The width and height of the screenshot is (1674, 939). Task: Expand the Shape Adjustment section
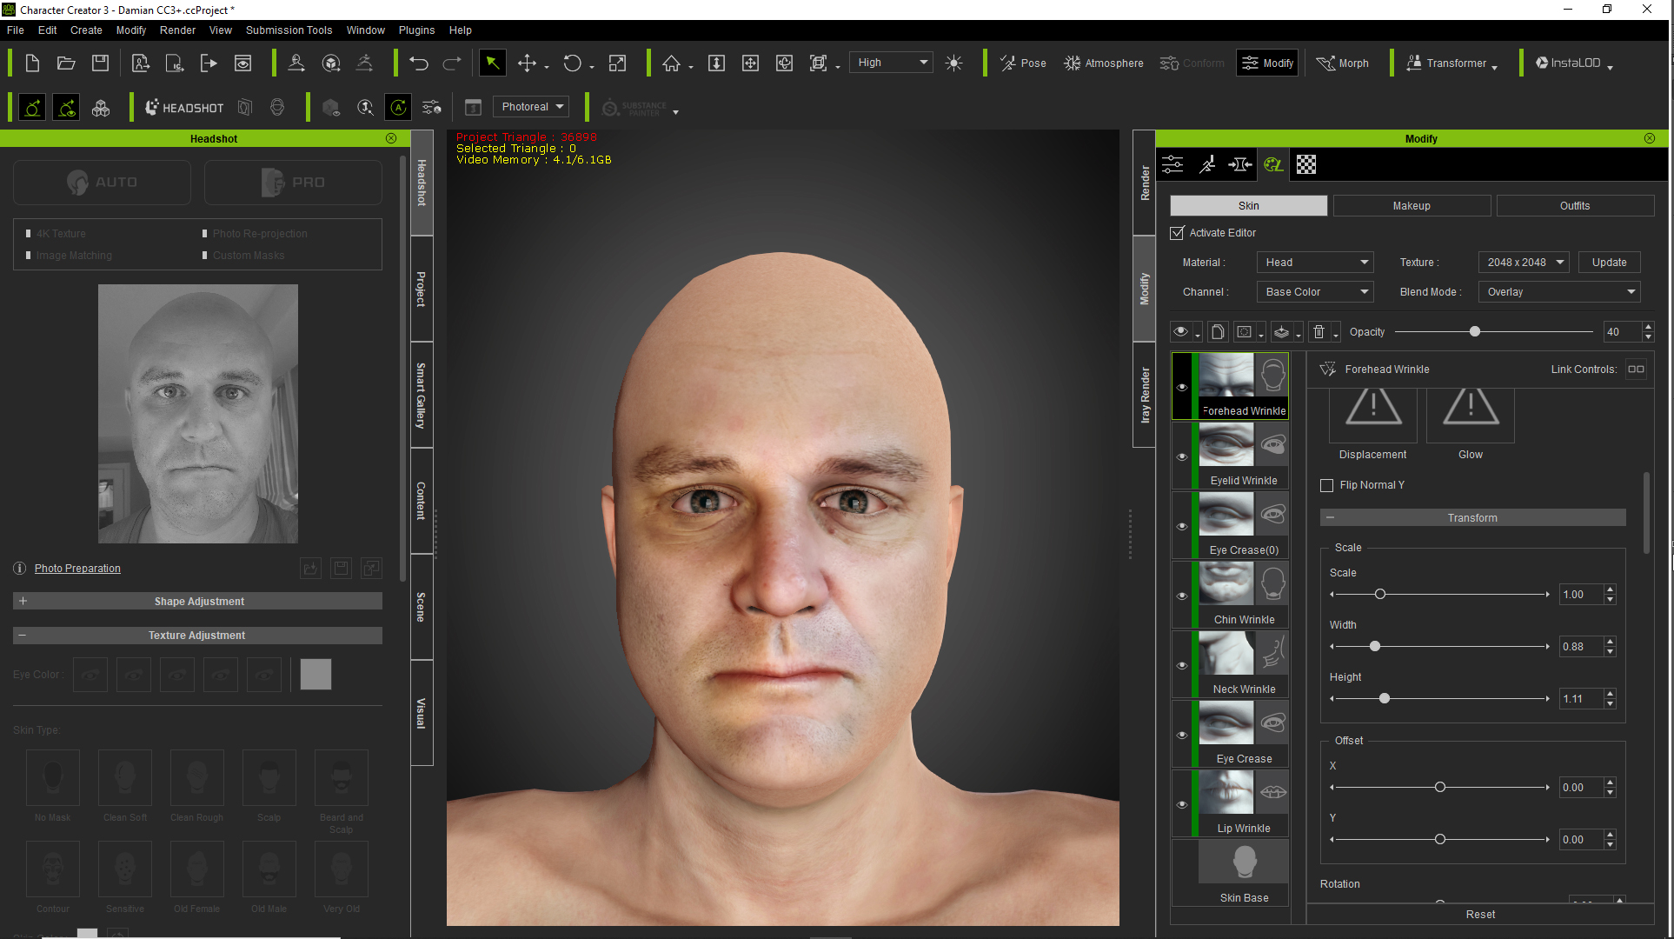coord(197,601)
